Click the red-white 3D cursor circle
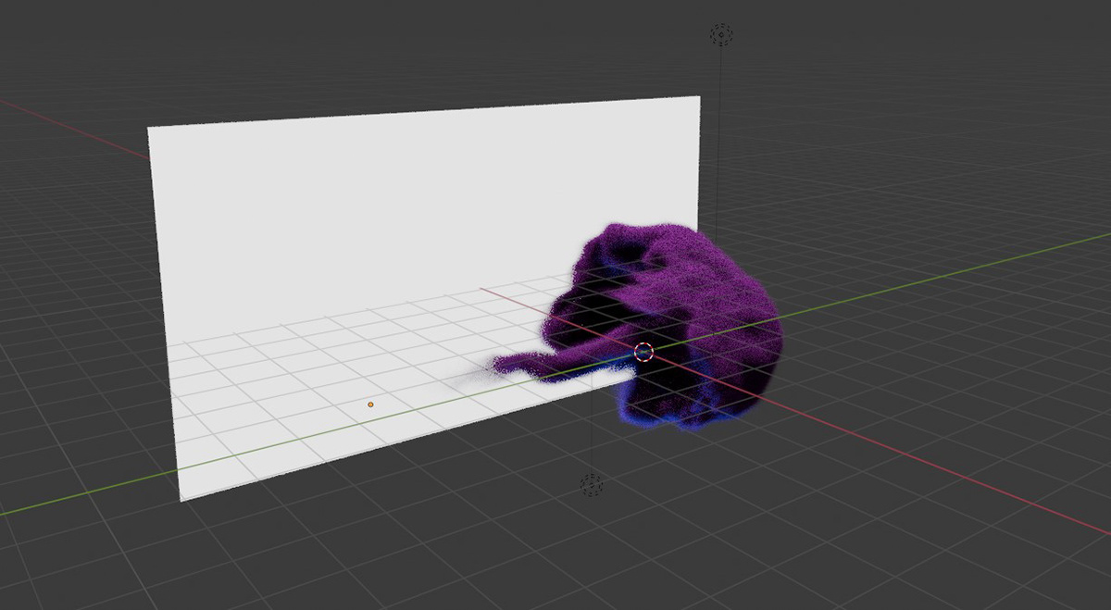Image resolution: width=1111 pixels, height=610 pixels. (644, 352)
